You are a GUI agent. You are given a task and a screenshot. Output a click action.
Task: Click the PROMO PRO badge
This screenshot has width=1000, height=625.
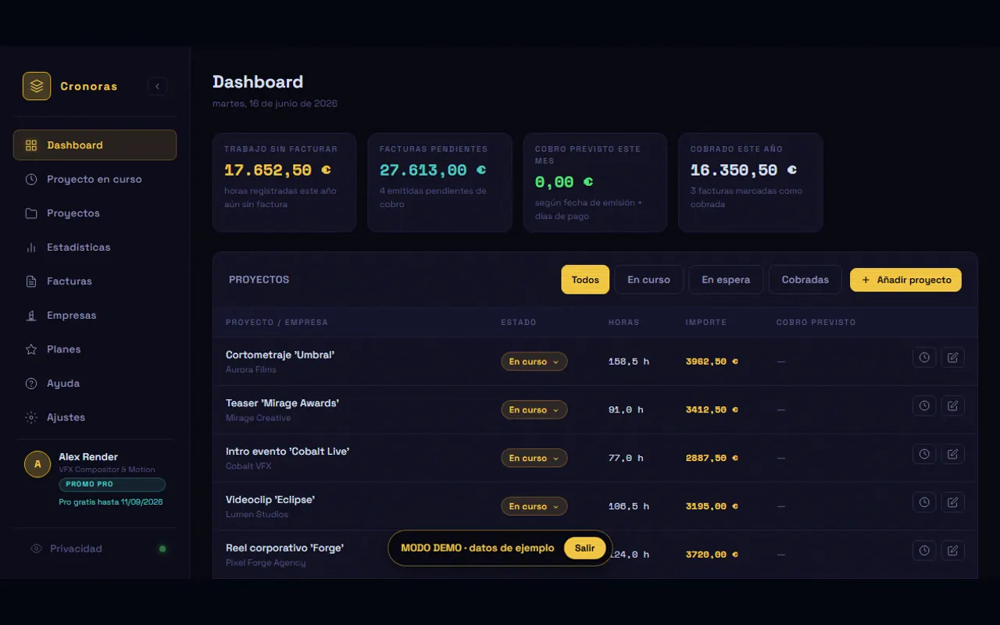point(112,484)
